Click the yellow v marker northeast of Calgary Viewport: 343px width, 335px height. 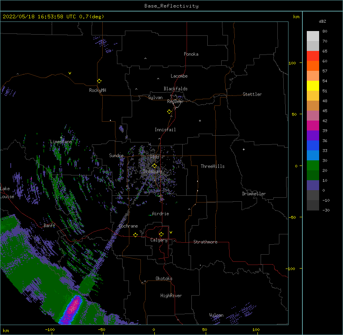171,232
